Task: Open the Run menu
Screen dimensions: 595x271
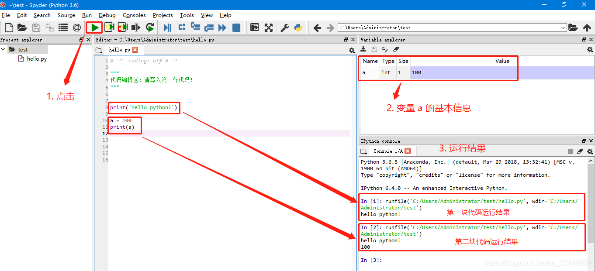Action: point(87,15)
